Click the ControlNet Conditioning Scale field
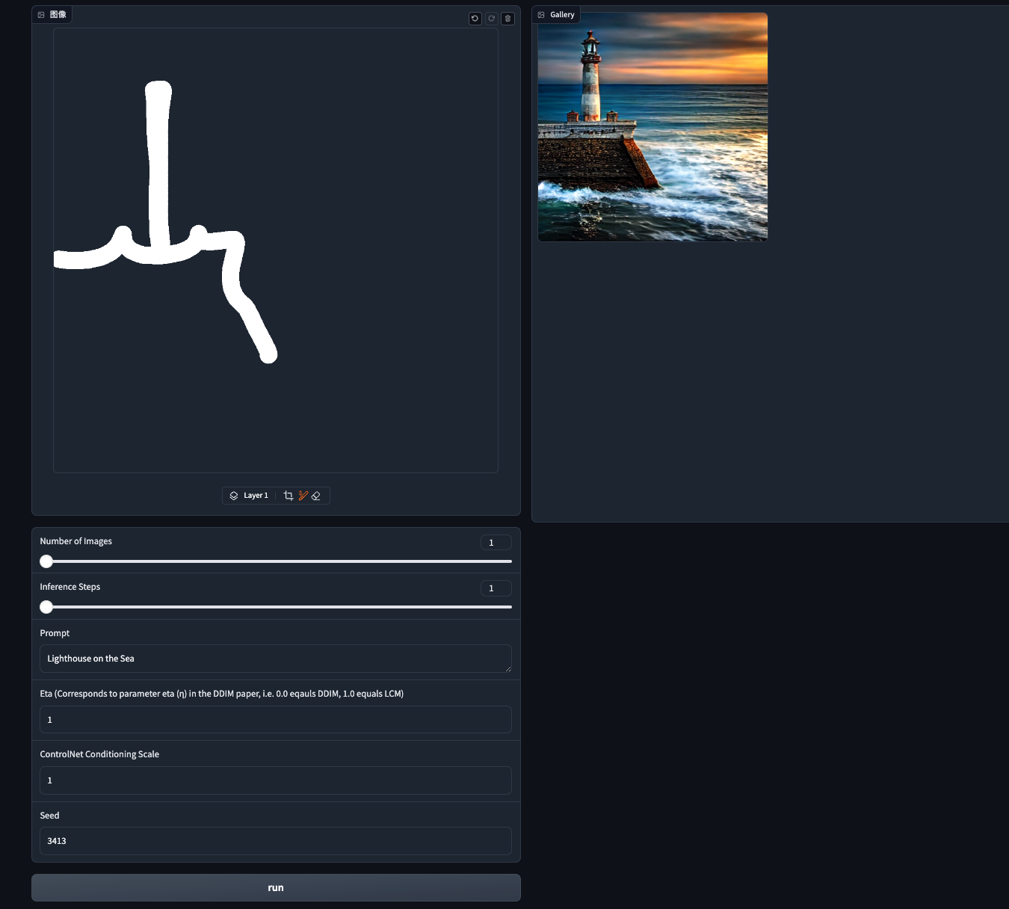 pos(275,780)
